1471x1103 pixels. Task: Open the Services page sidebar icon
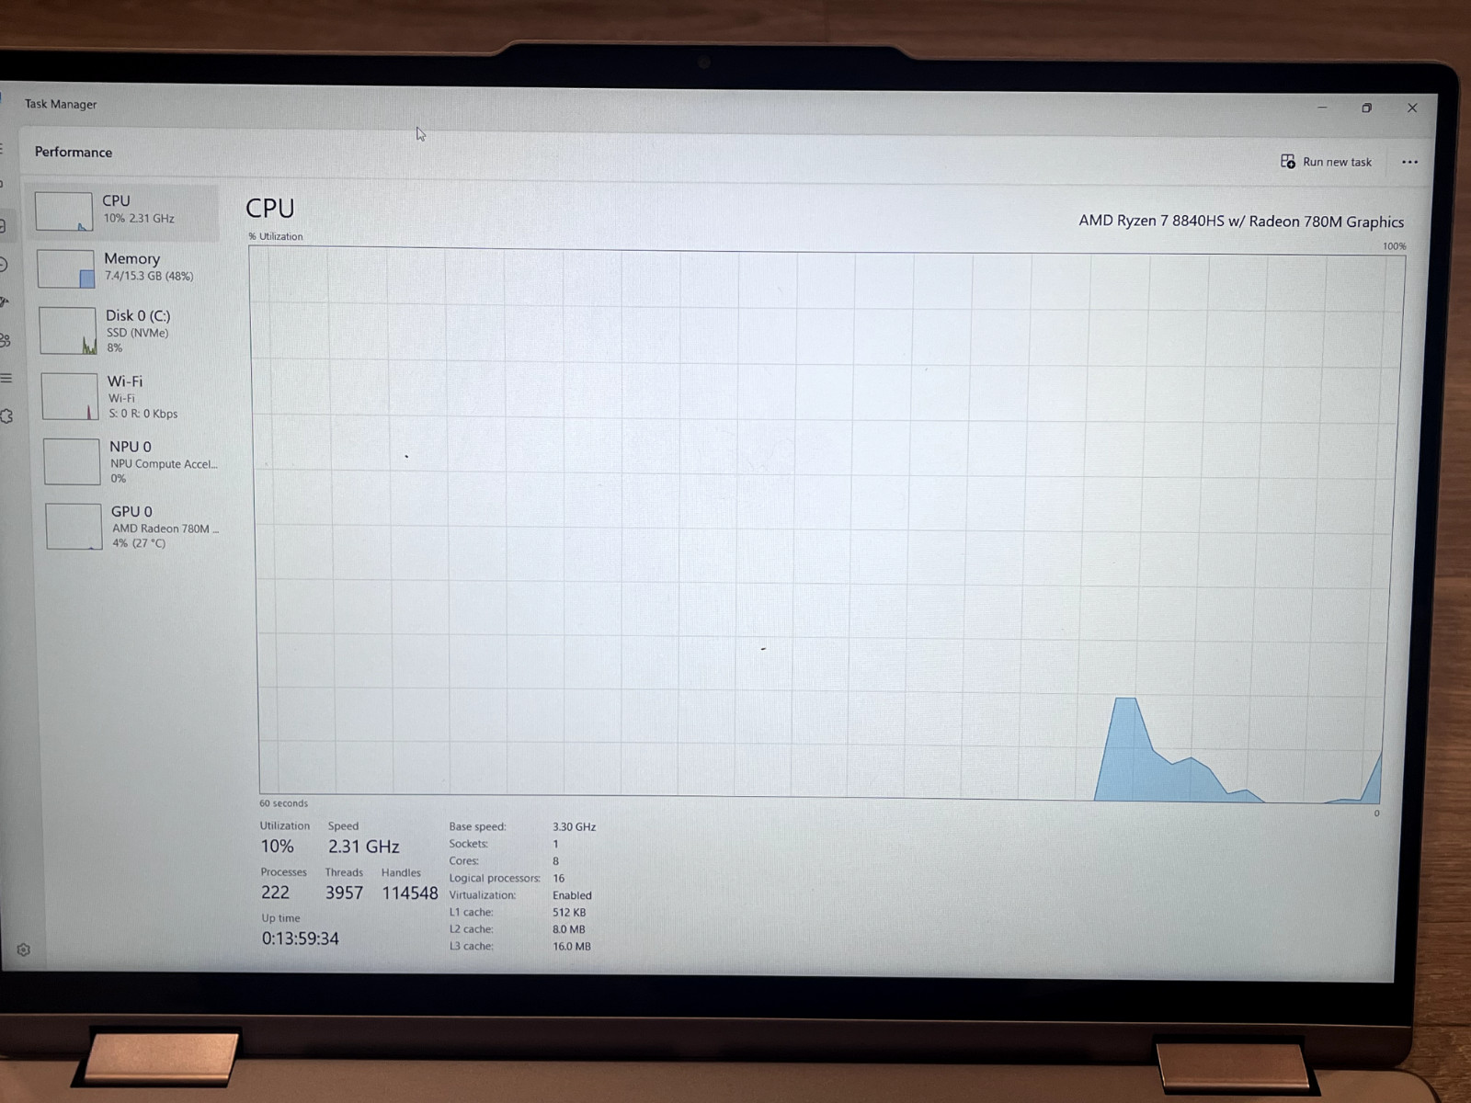point(6,416)
